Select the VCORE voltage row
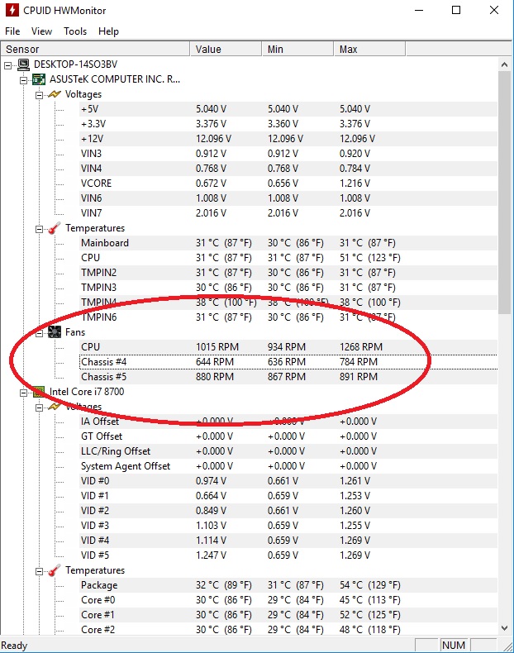The image size is (514, 653). pos(96,184)
